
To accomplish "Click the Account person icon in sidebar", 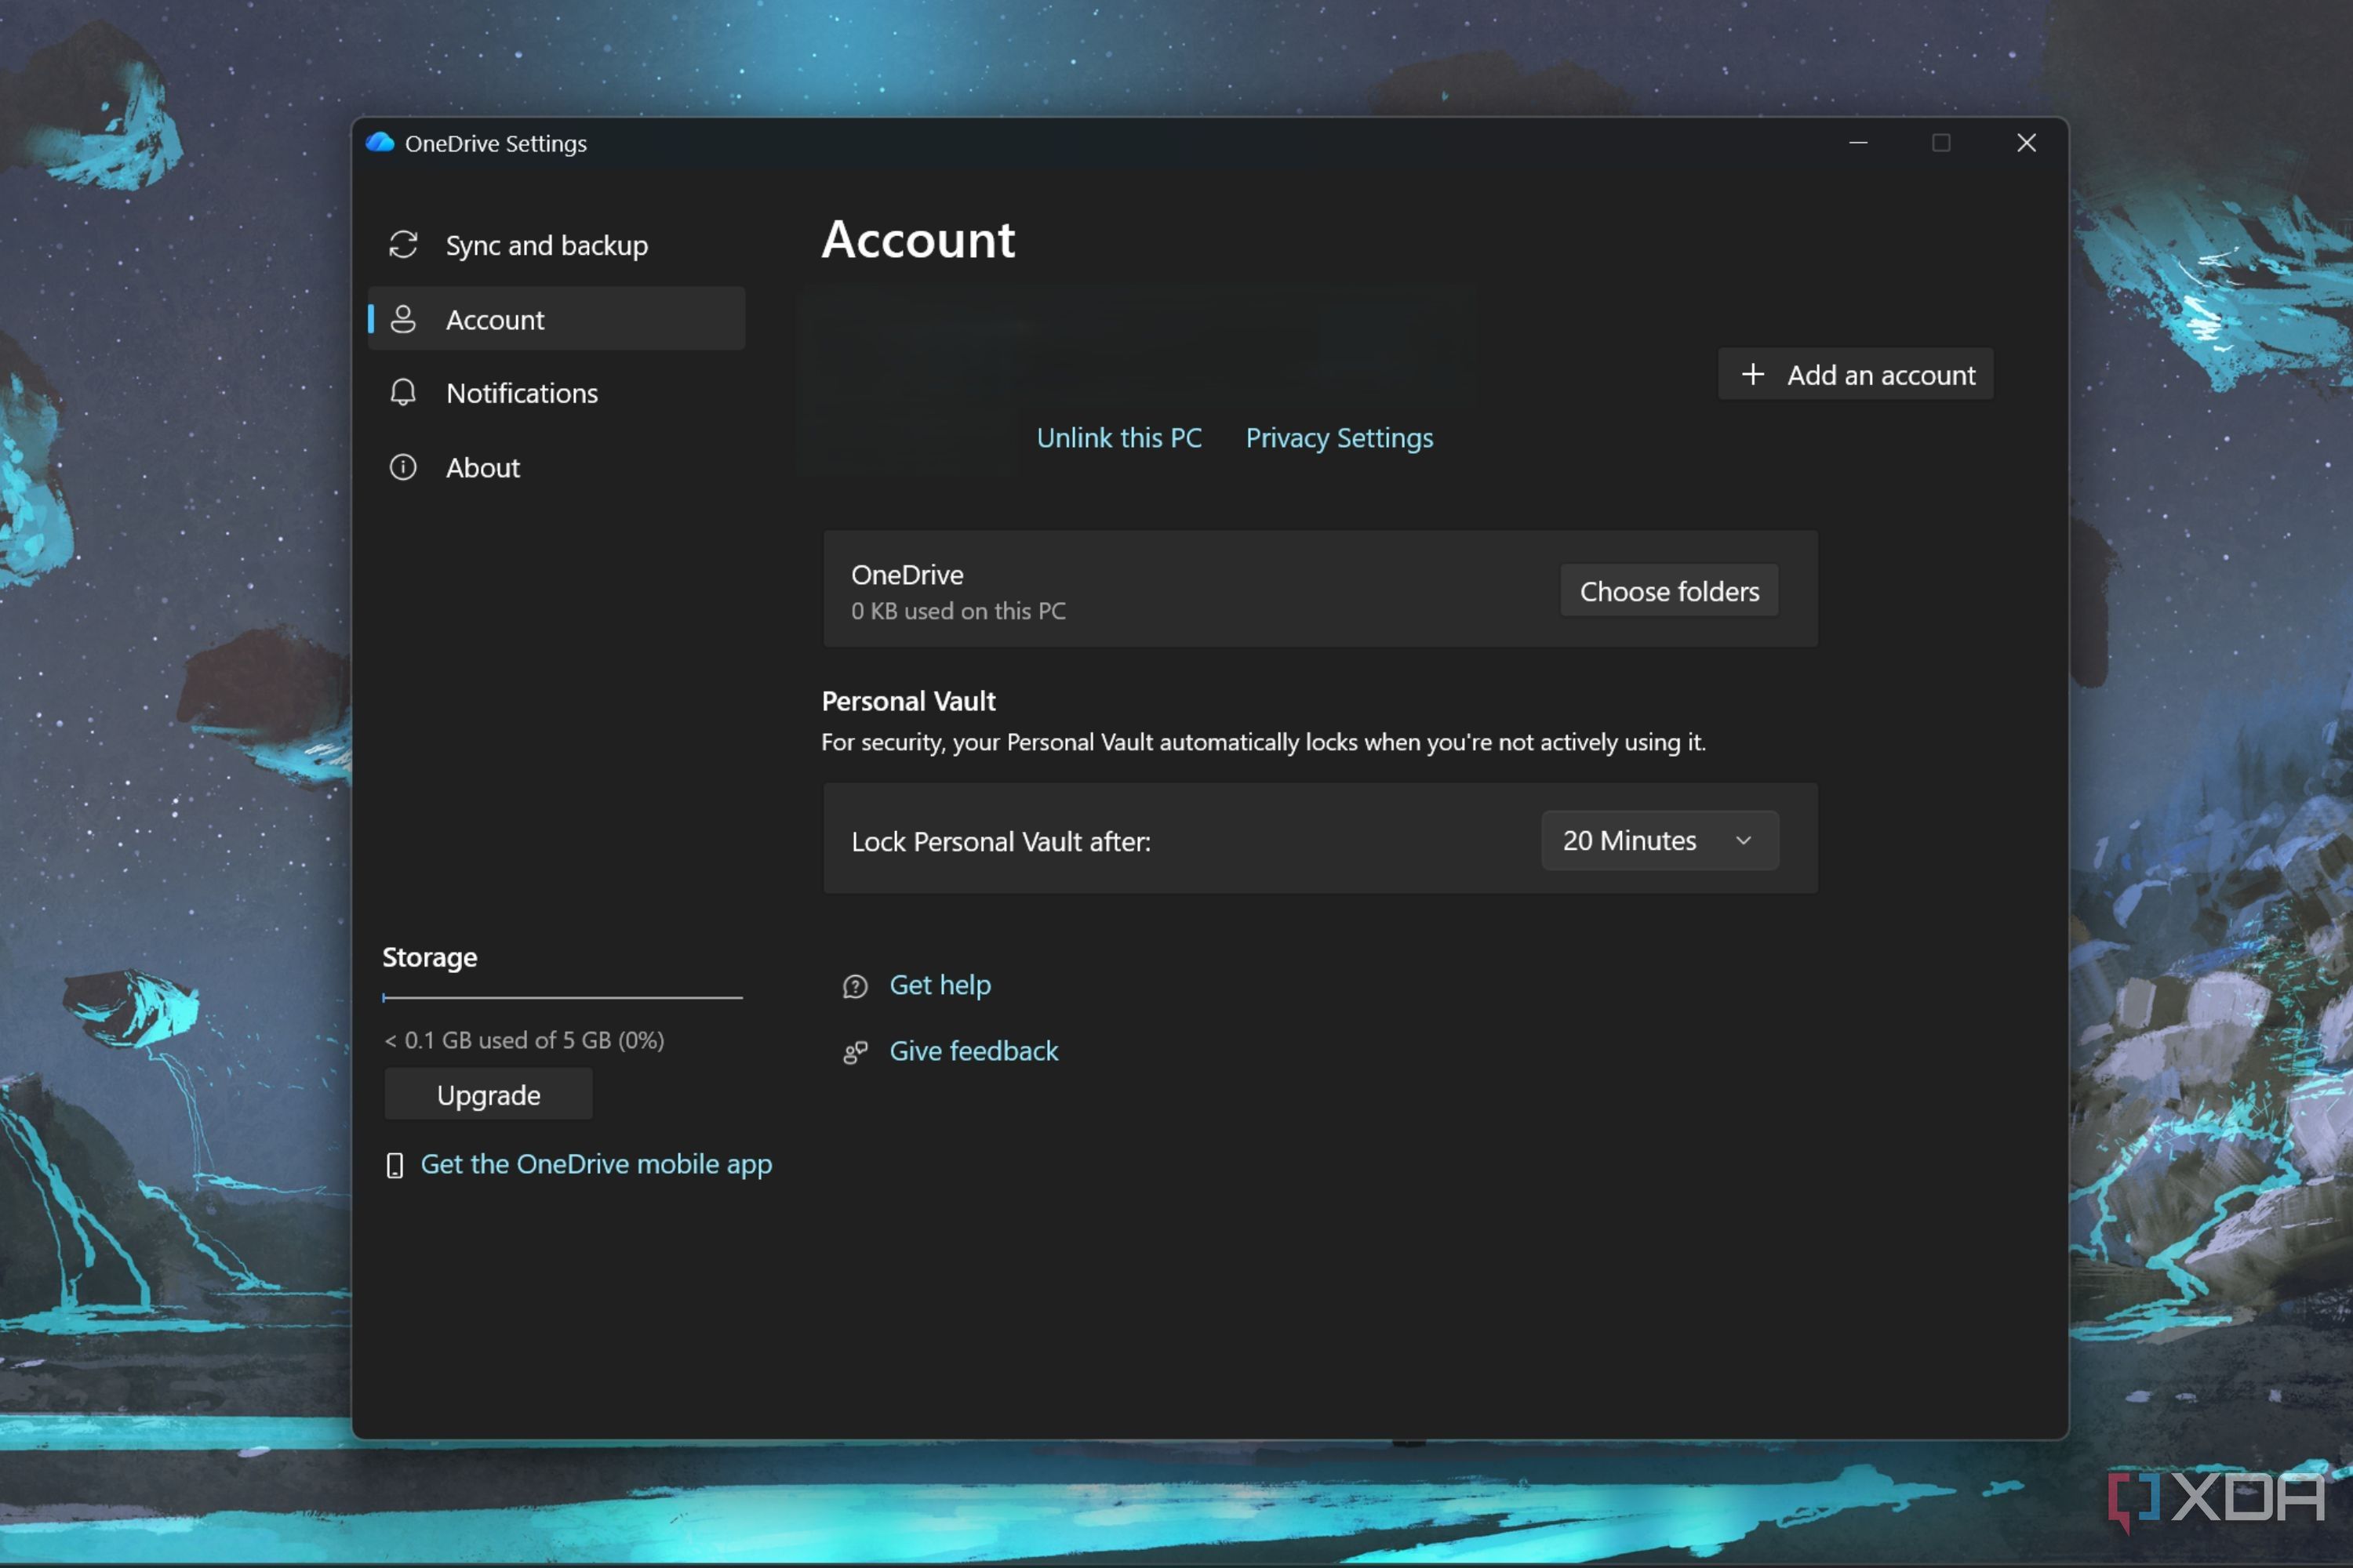I will (403, 319).
